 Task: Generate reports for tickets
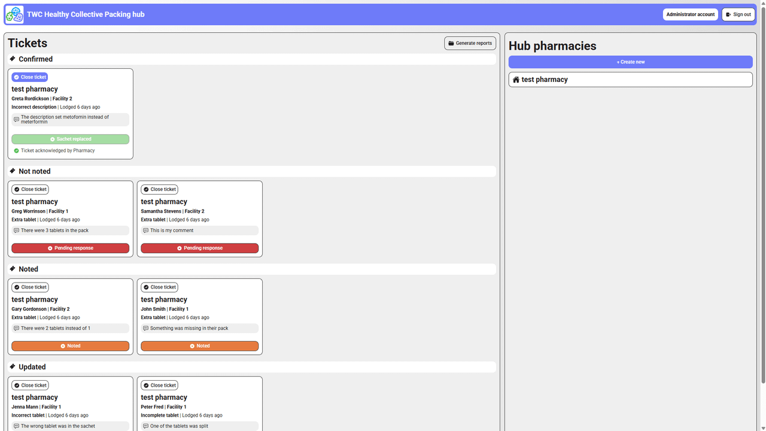click(470, 43)
